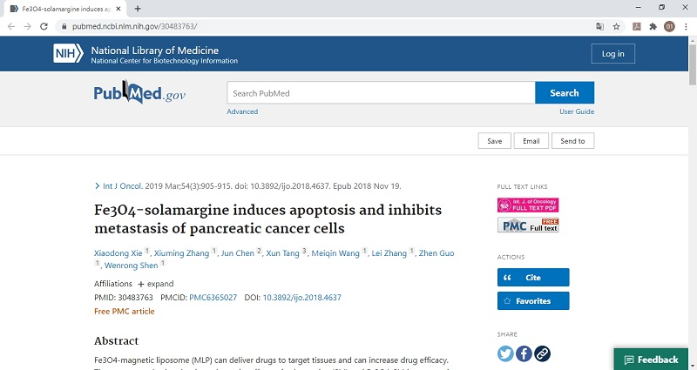This screenshot has height=370, width=697.
Task: Open Chrome three-dot menu
Action: (686, 26)
